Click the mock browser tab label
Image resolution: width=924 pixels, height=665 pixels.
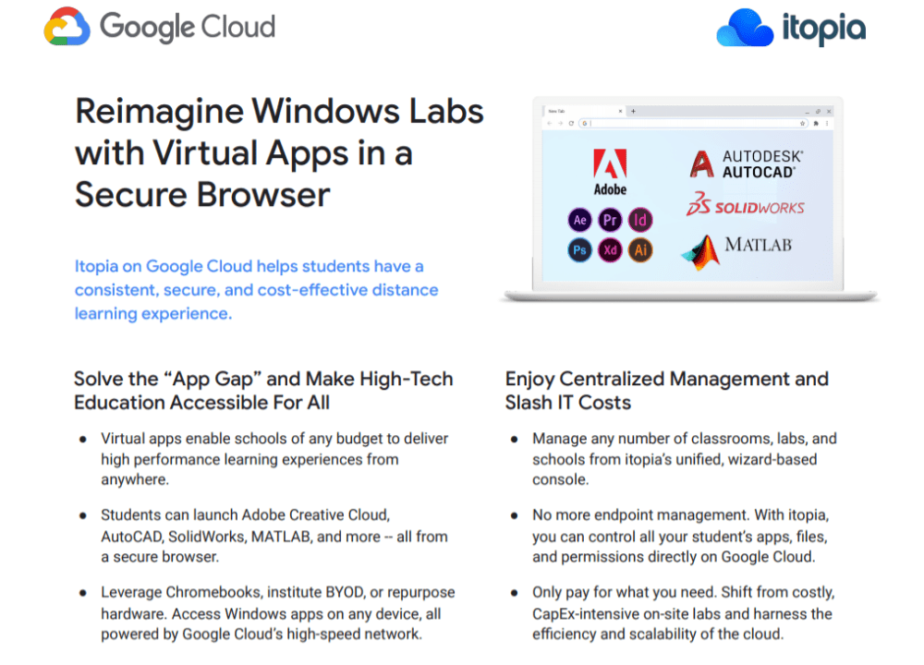point(556,112)
